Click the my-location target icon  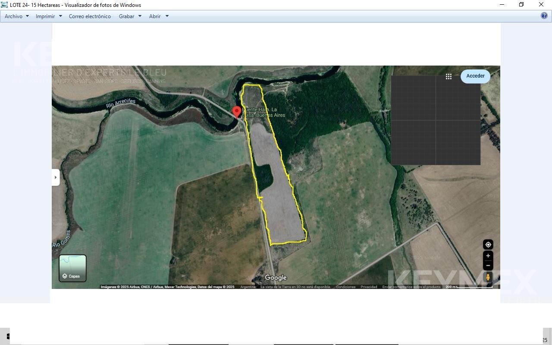coord(488,245)
